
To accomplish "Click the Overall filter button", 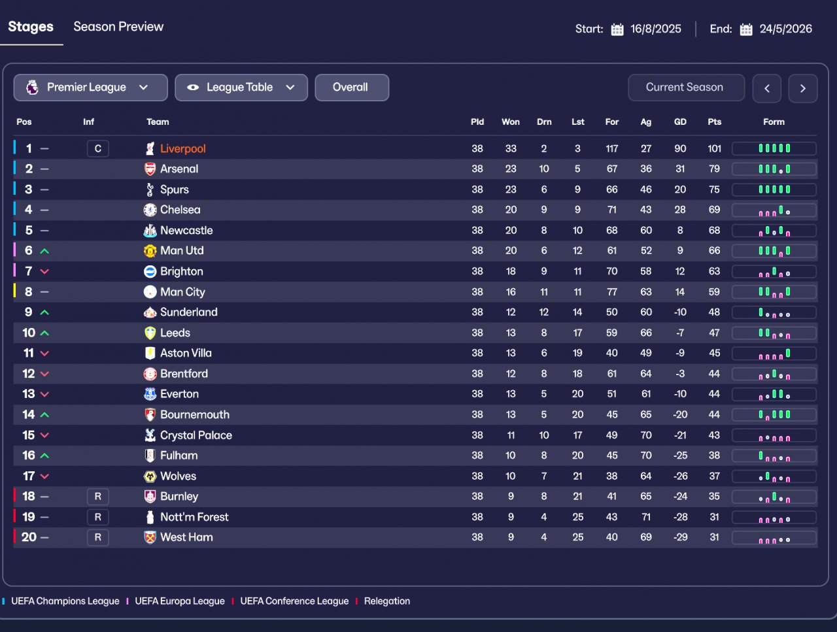I will click(352, 88).
